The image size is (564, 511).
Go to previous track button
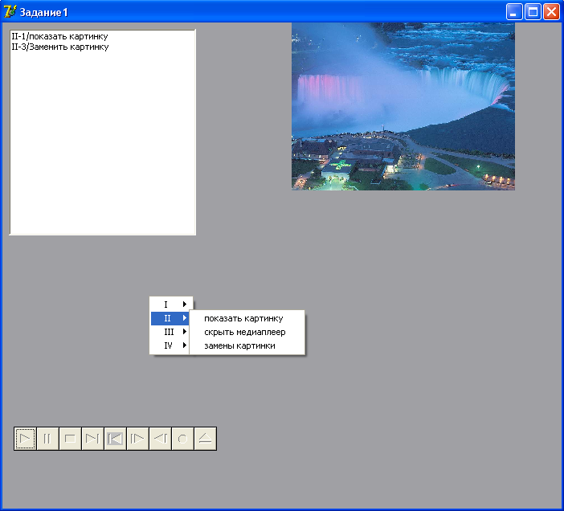point(115,439)
